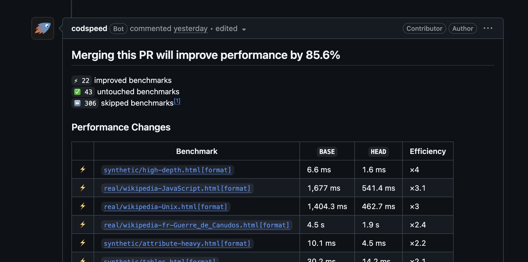This screenshot has width=528, height=262.
Task: Click the '×4' efficiency value
Action: 414,170
